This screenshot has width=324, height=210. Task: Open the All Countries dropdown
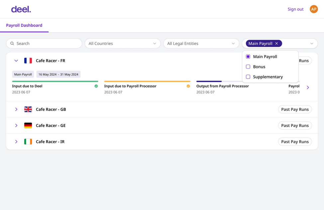123,43
